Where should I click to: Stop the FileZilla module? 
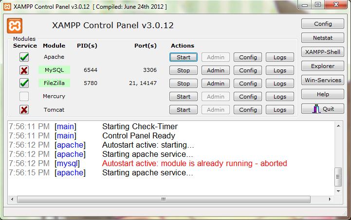(x=184, y=84)
